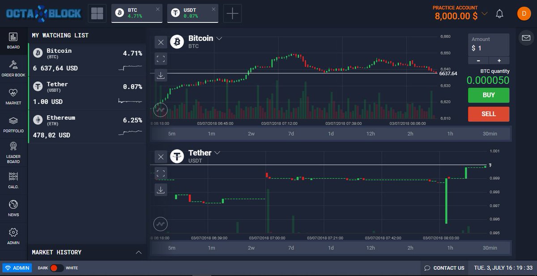Increase amount with the plus button
537x276 pixels.
[x=499, y=60]
